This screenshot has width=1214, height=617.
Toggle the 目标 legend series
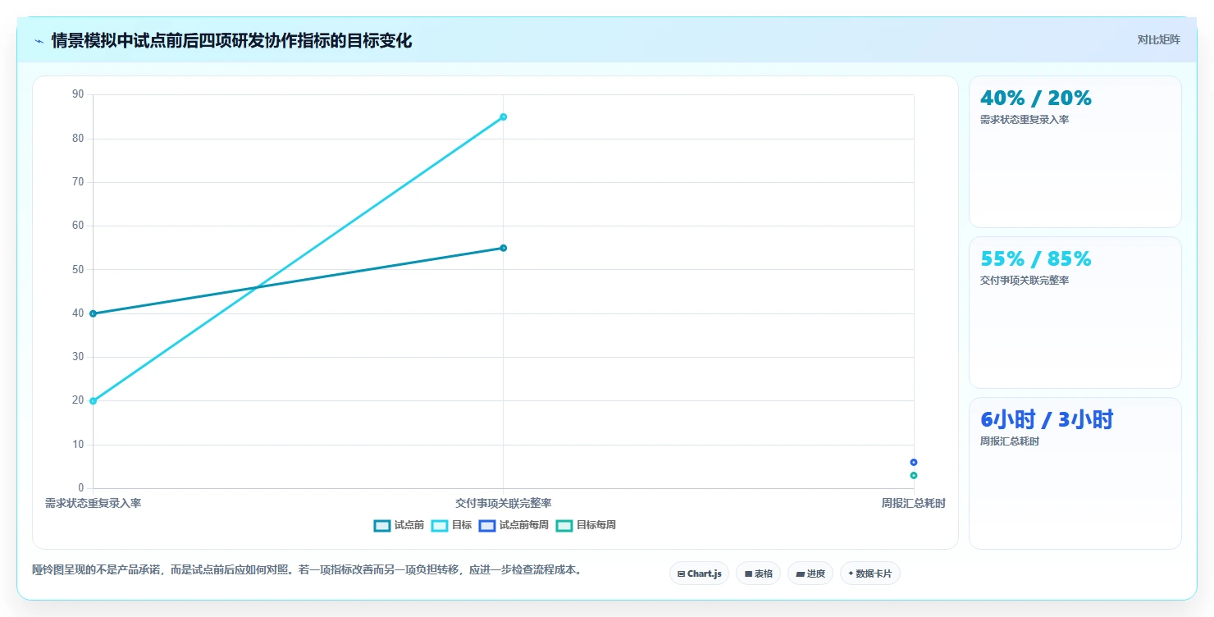tap(451, 525)
